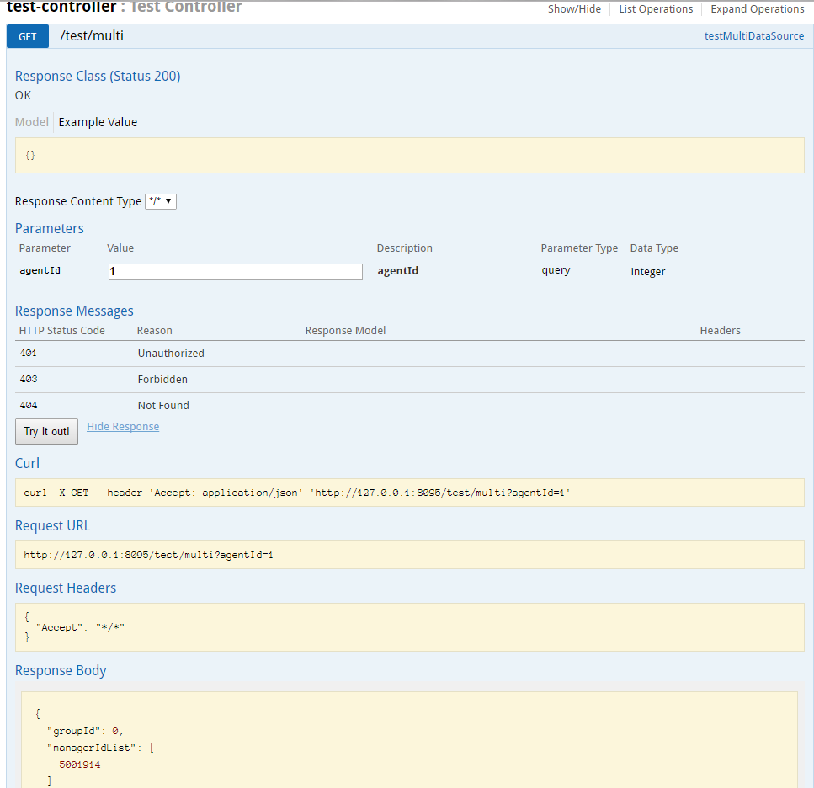
Task: Click the Response Class (Status 200) heading
Action: click(98, 76)
